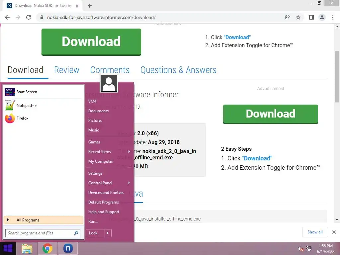
Task: Open the blue 'n' app in the taskbar
Action: pyautogui.click(x=68, y=248)
